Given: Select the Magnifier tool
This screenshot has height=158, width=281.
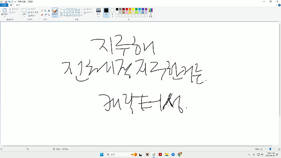Looking at the screenshot, I should coord(49,15).
